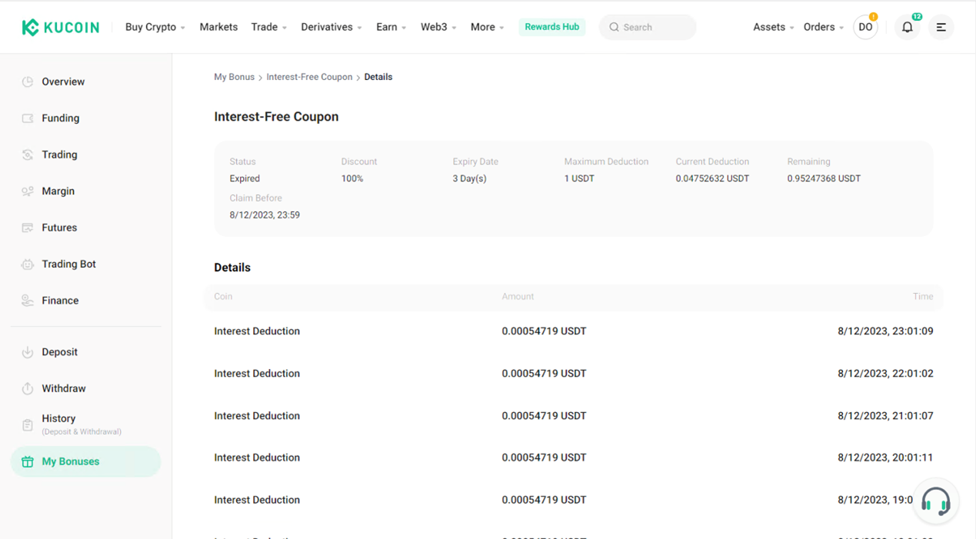Open the hamburger menu icon in the header
976x539 pixels.
coord(941,28)
